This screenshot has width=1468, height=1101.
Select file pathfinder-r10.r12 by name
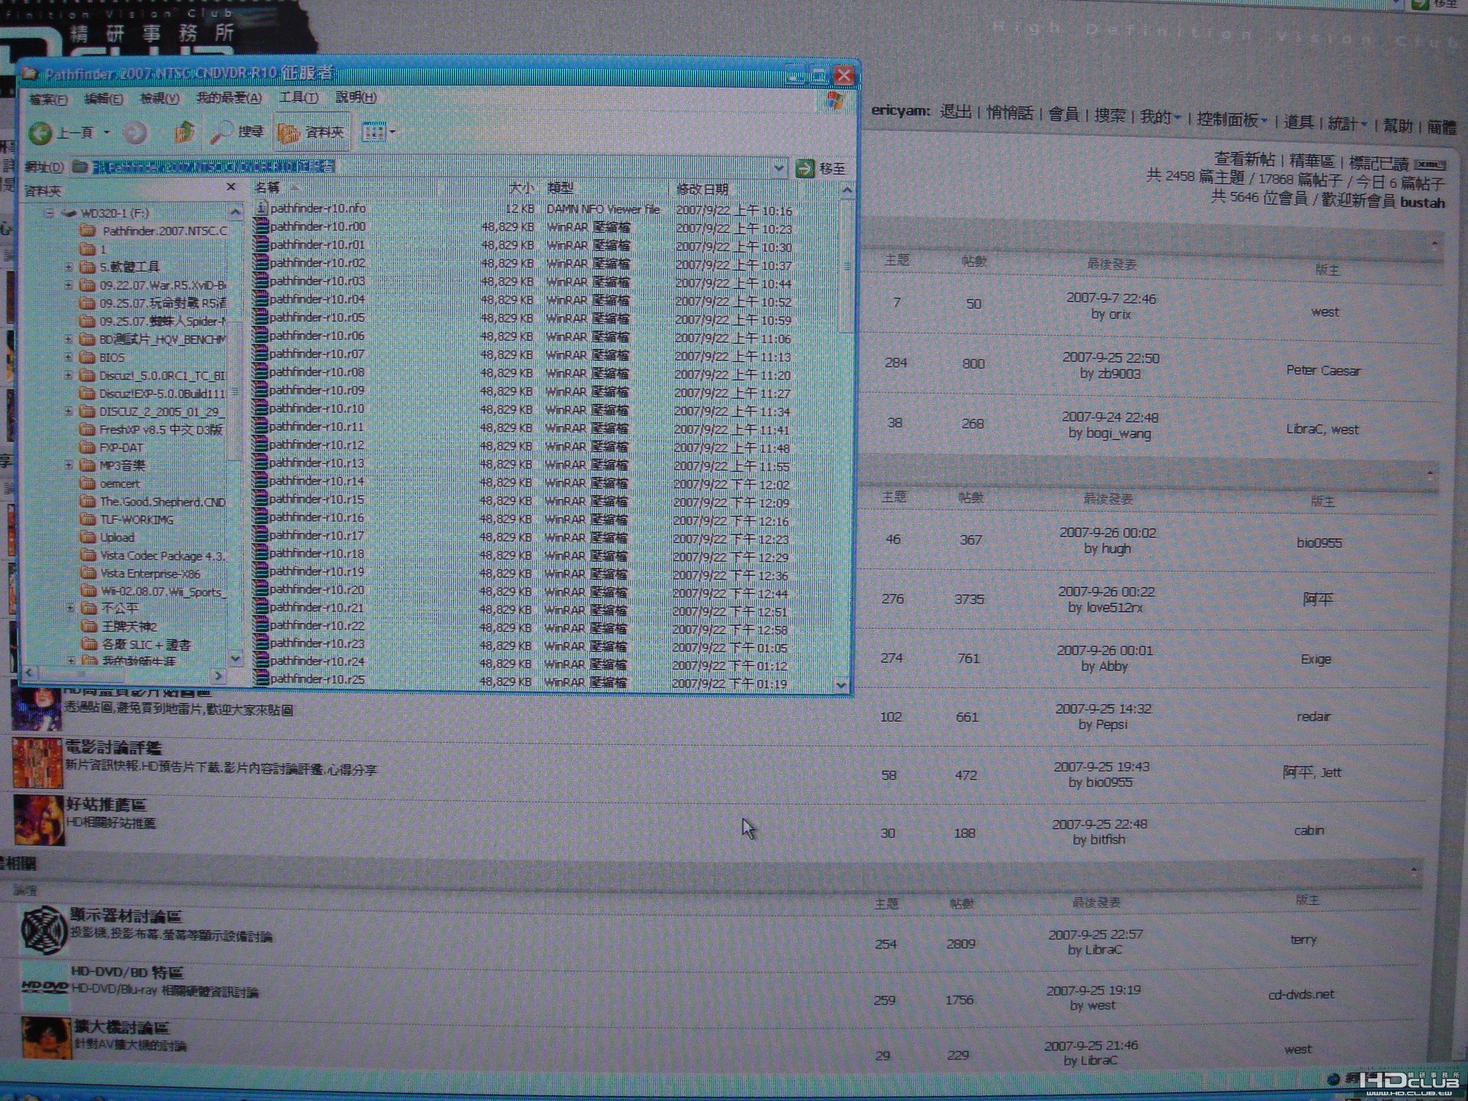(x=317, y=444)
